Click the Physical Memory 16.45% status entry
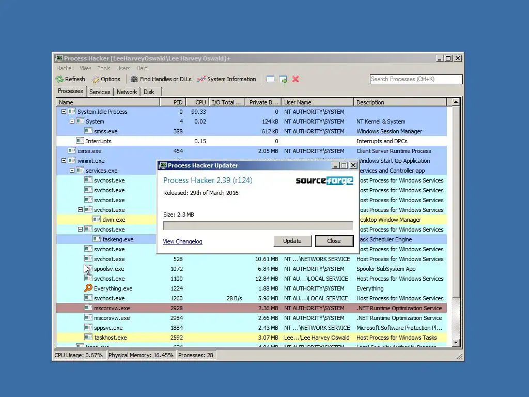Screen dimensions: 529x397 [141, 355]
